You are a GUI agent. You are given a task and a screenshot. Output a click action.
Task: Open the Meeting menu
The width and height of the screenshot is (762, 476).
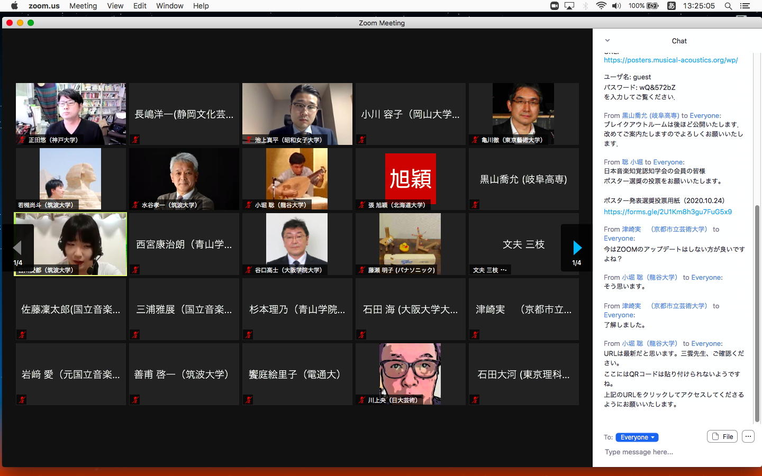tap(83, 6)
